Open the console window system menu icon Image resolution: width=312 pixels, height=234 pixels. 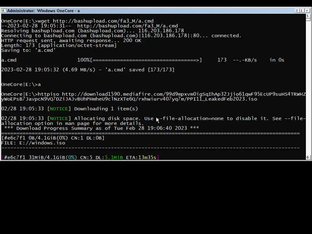4,11
